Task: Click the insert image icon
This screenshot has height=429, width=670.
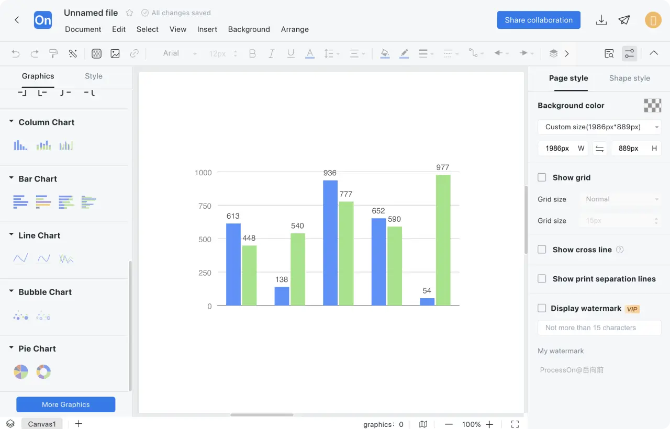Action: (x=115, y=53)
